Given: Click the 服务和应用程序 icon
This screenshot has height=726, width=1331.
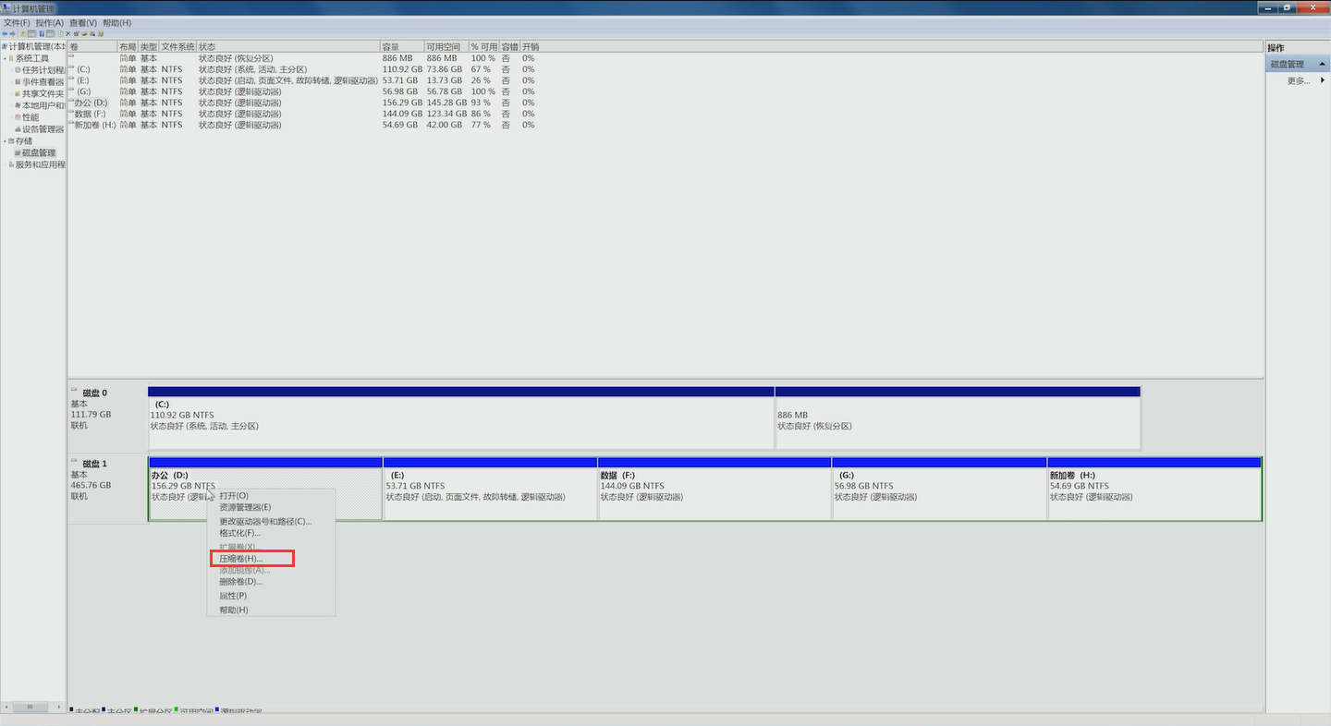Looking at the screenshot, I should 11,164.
